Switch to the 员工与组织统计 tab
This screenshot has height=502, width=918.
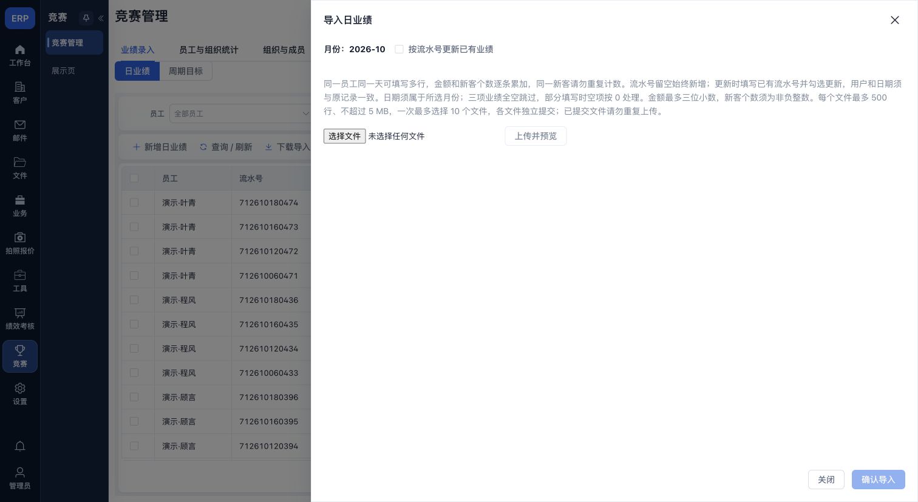click(x=209, y=50)
